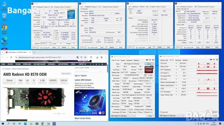Open the Google Chrome desktop shortcut
224x126 pixels.
point(5,29)
